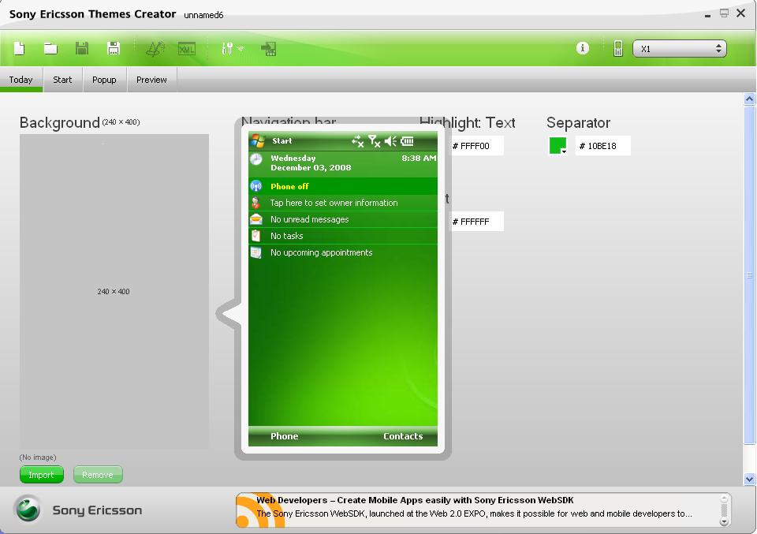Click the Sony Ericsson logo orb

pos(28,509)
